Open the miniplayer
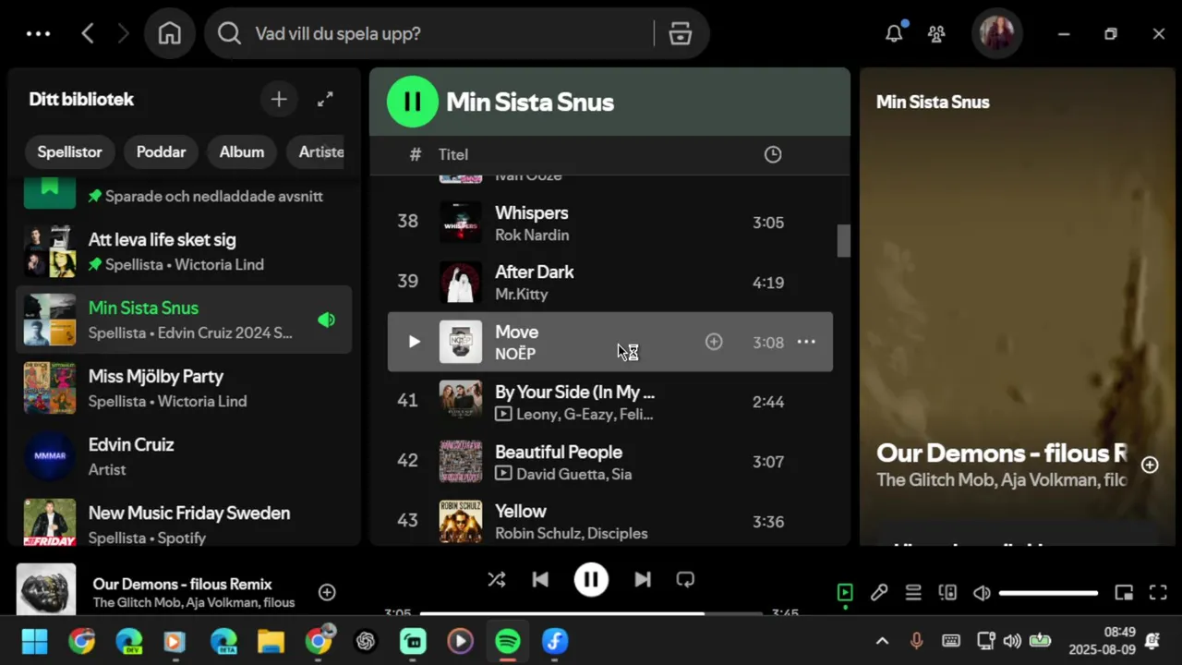This screenshot has width=1182, height=665. (x=1124, y=593)
